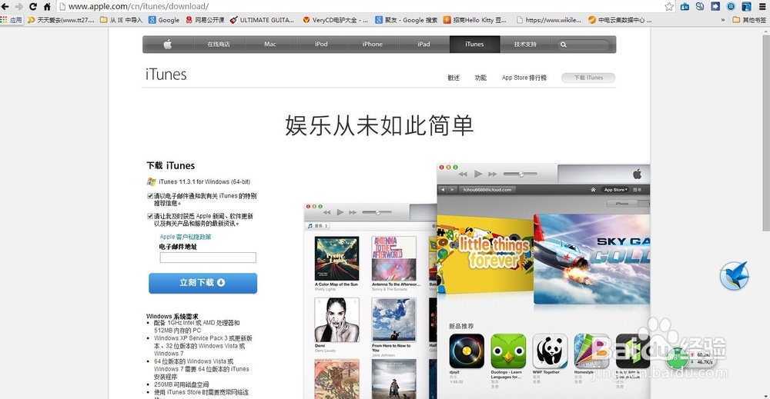Open App Store 排行榜 link
The width and height of the screenshot is (770, 399).
click(x=524, y=78)
